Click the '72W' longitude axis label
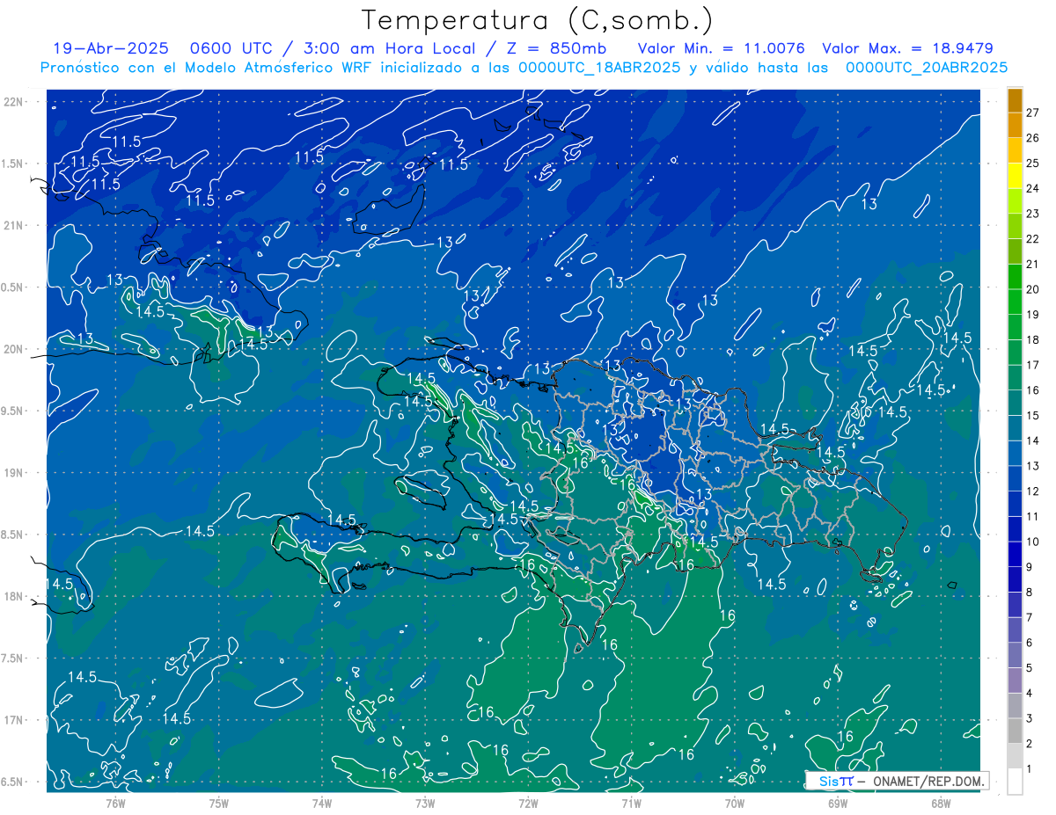Viewport: 1056px width, 815px height. 528,803
